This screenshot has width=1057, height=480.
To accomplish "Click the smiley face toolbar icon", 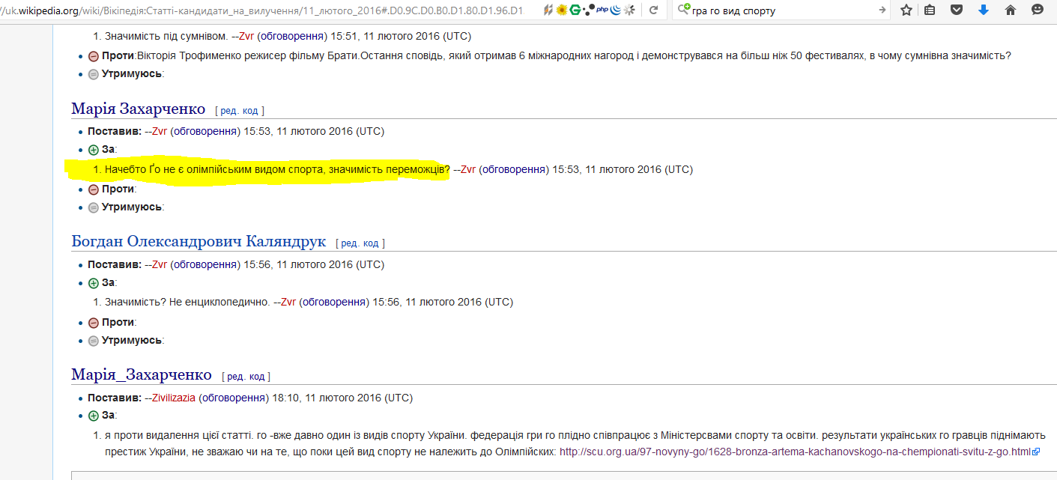I will point(1038,10).
